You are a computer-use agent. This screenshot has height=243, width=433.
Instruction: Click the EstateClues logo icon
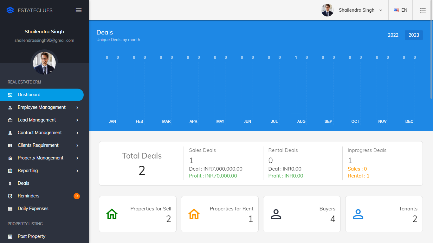click(10, 10)
